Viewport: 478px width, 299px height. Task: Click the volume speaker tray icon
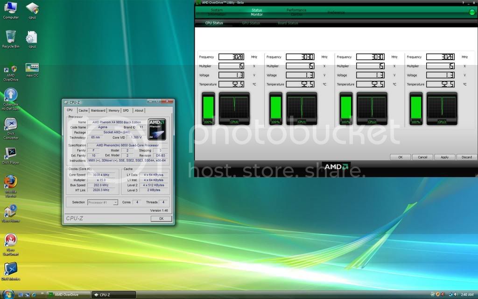pos(456,294)
